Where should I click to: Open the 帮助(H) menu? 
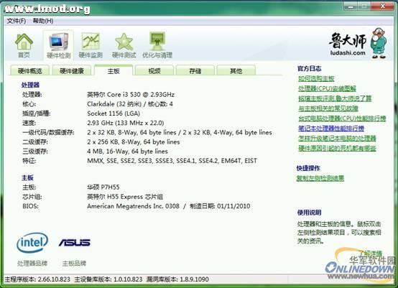point(43,21)
